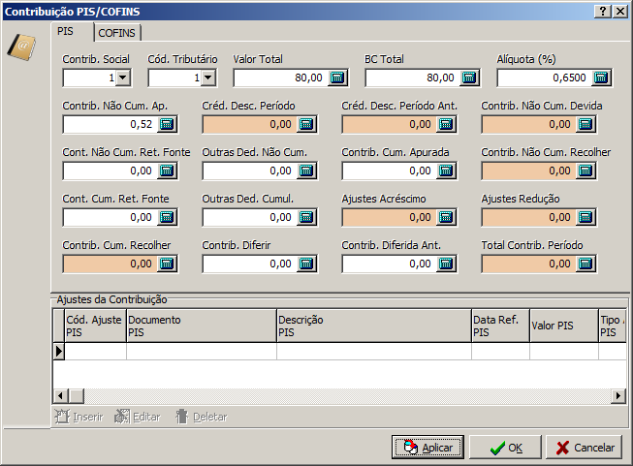Click the help question mark button
This screenshot has height=466, width=633.
603,10
